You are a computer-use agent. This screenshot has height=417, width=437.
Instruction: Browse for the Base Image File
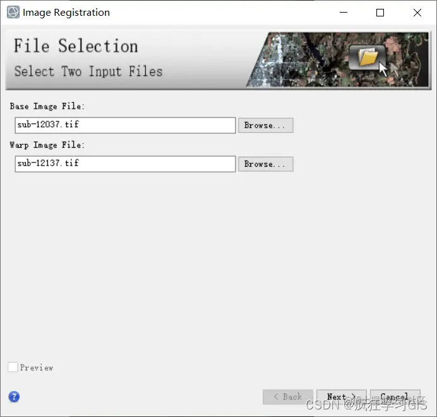pos(266,125)
